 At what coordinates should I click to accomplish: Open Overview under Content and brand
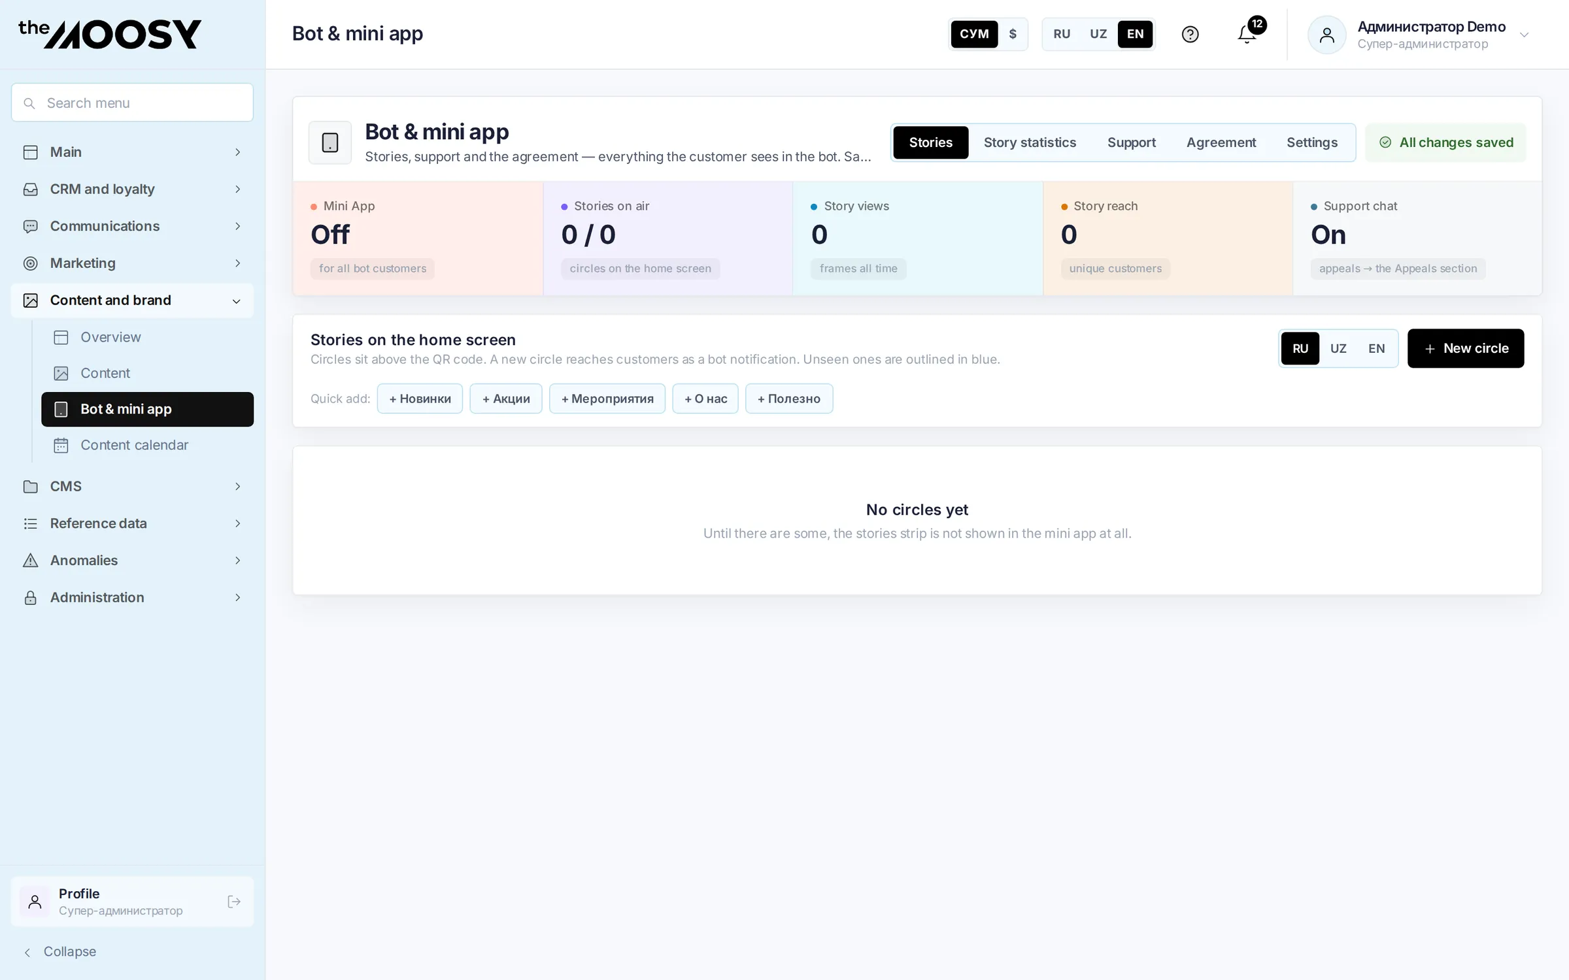pyautogui.click(x=147, y=337)
